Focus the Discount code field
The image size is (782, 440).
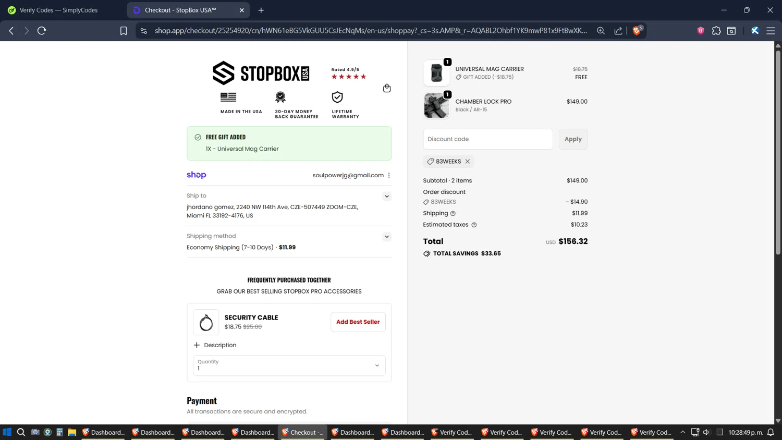tap(488, 139)
